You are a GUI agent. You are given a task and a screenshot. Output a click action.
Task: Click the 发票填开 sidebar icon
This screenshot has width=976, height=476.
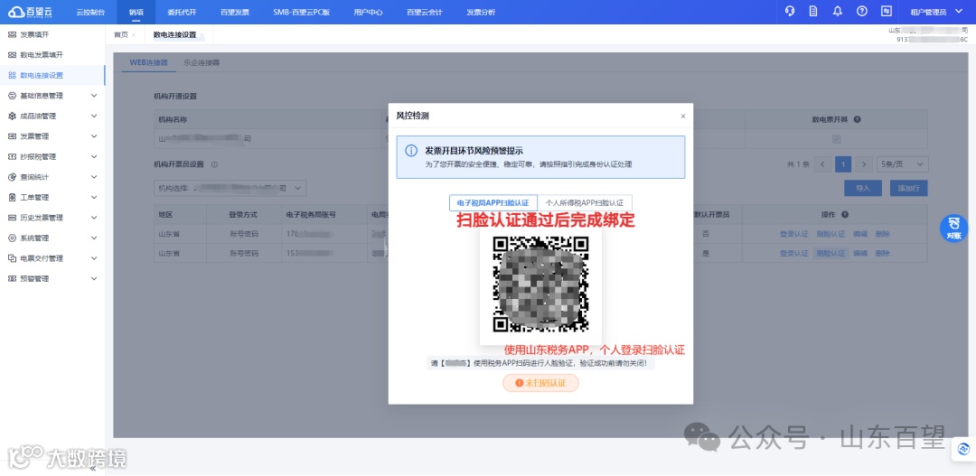coord(12,34)
